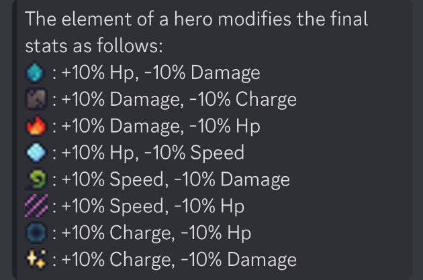Image resolution: width=423 pixels, height=280 pixels.
Task: Click the words 'stats as follows:'
Action: coord(94,46)
